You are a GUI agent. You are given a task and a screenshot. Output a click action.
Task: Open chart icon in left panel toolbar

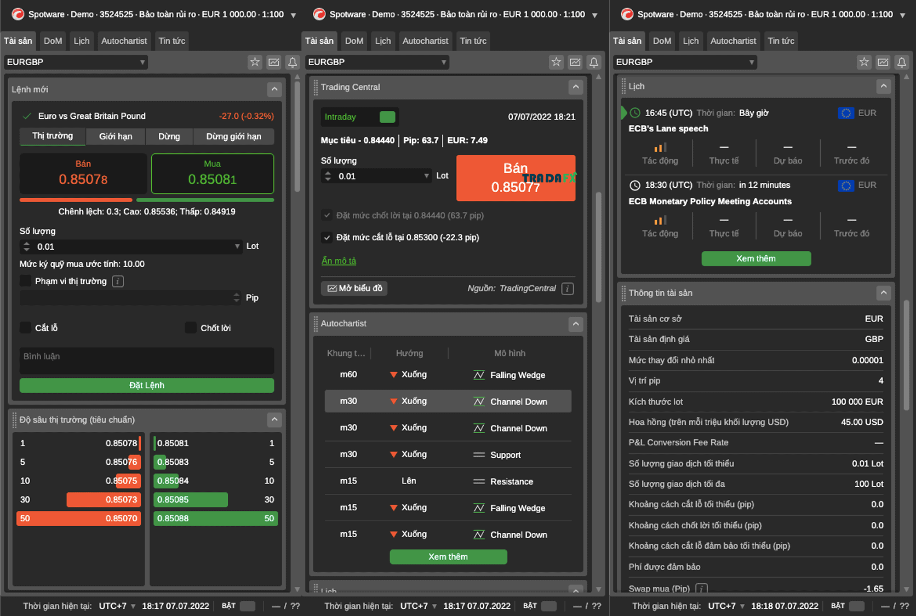point(274,62)
